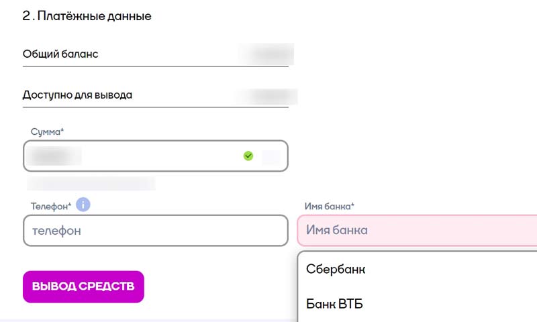Focus the телефон input field
537x322 pixels.
[155, 231]
